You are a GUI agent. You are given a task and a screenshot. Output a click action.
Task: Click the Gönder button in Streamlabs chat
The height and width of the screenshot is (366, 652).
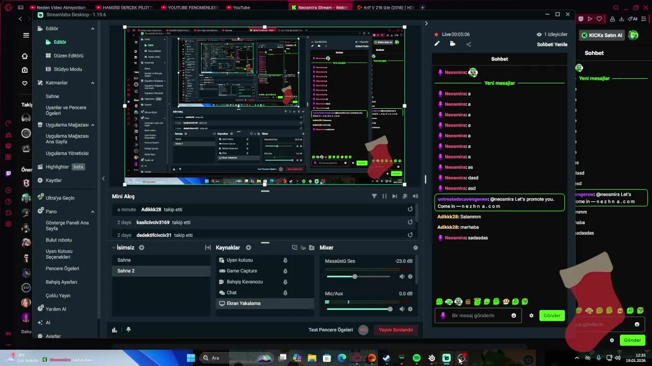click(x=552, y=316)
